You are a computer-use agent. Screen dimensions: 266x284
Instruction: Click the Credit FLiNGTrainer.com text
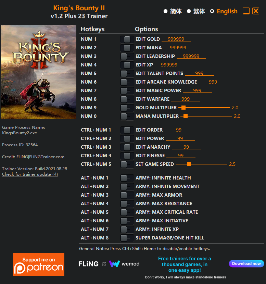pos(33,157)
